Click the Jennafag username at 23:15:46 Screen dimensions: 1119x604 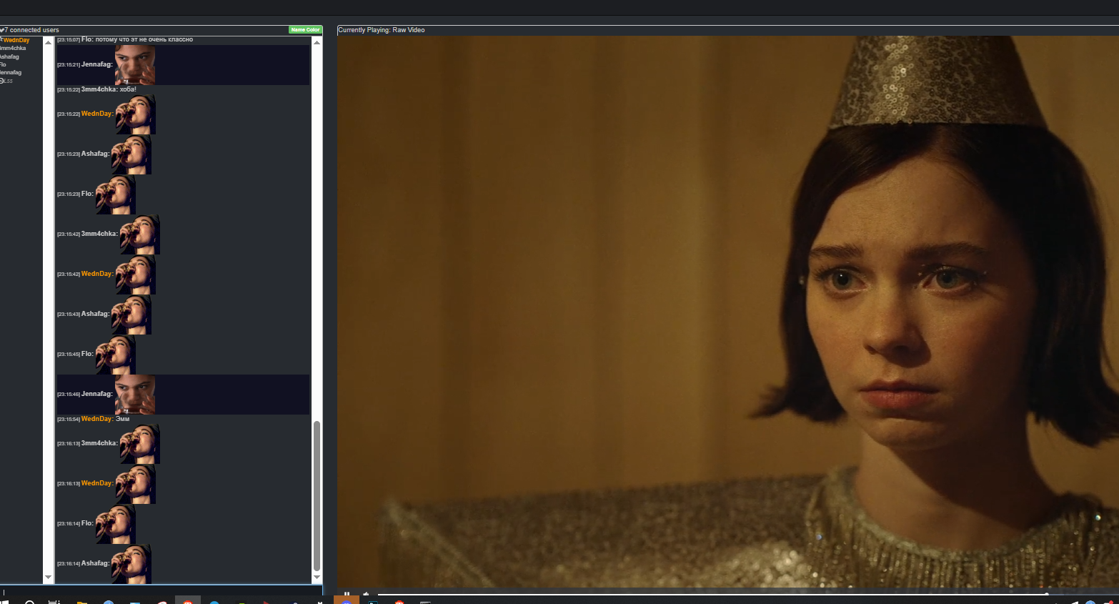(x=97, y=394)
